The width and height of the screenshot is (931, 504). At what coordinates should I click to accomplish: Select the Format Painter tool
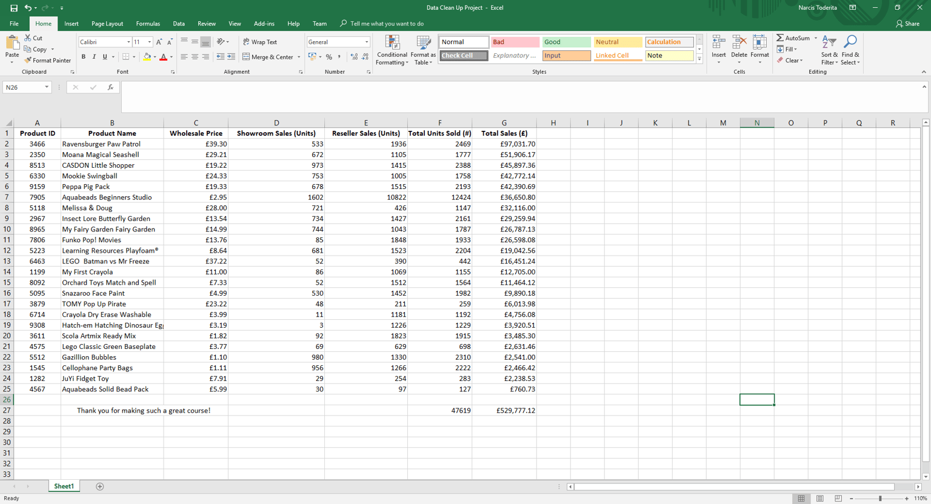point(47,61)
